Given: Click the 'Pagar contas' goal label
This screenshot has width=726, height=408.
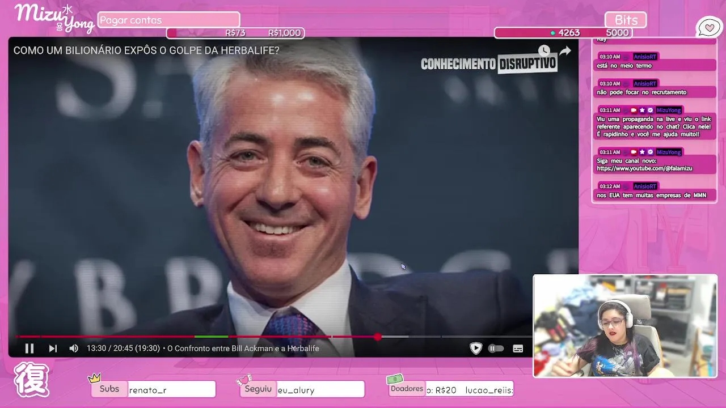Looking at the screenshot, I should pyautogui.click(x=168, y=20).
